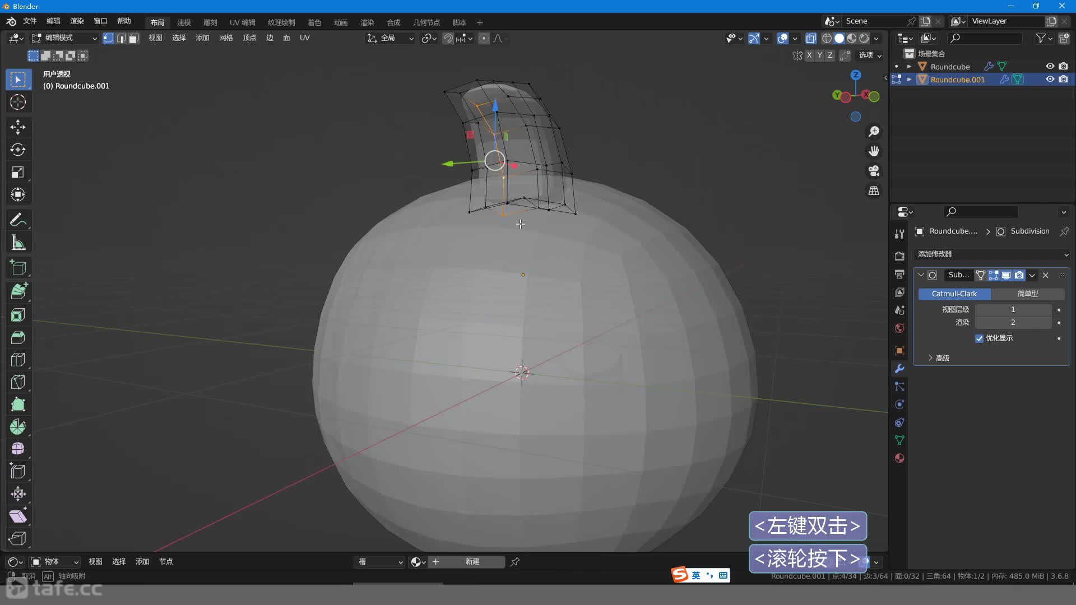Expand Roundcube in the outliner
1076x605 pixels.
[x=909, y=66]
